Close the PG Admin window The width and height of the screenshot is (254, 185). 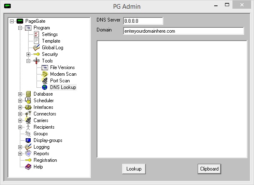tap(242, 5)
